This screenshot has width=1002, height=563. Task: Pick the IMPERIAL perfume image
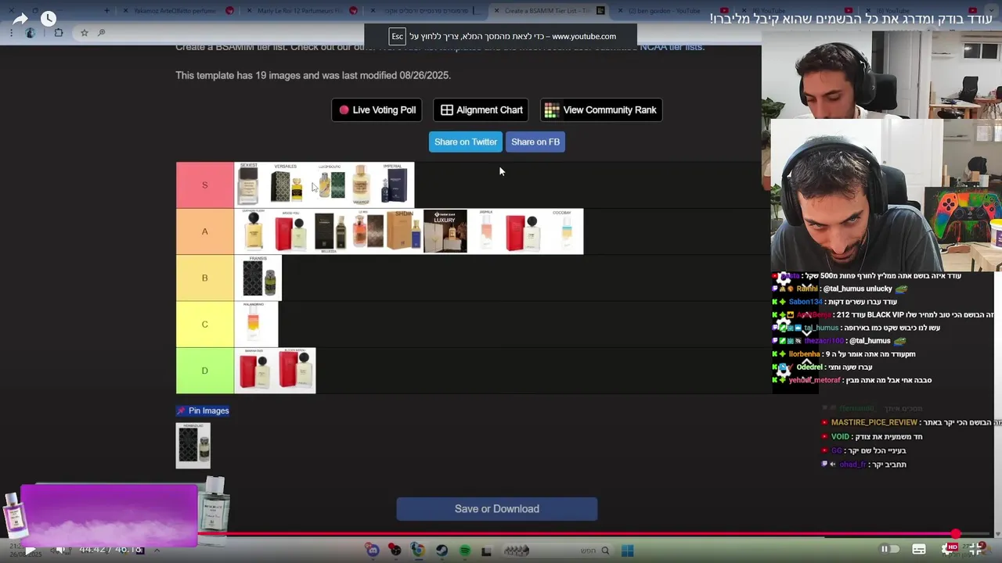394,185
